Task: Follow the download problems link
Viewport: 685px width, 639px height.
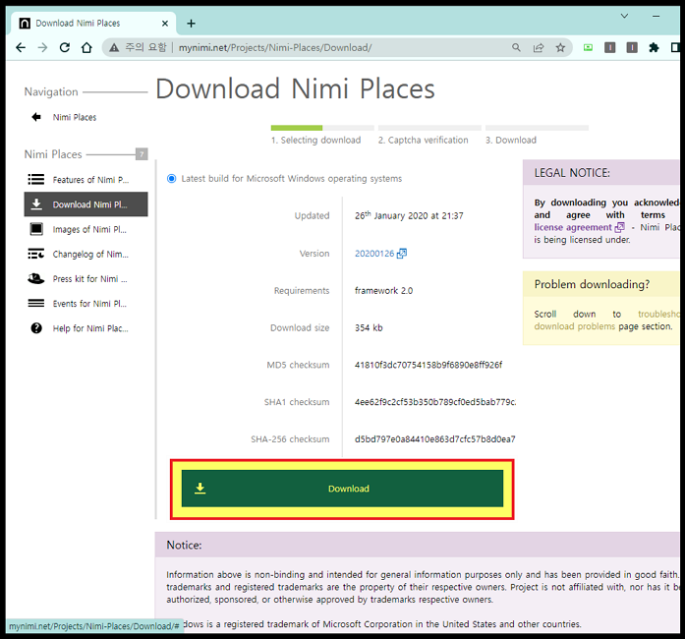Action: point(575,326)
